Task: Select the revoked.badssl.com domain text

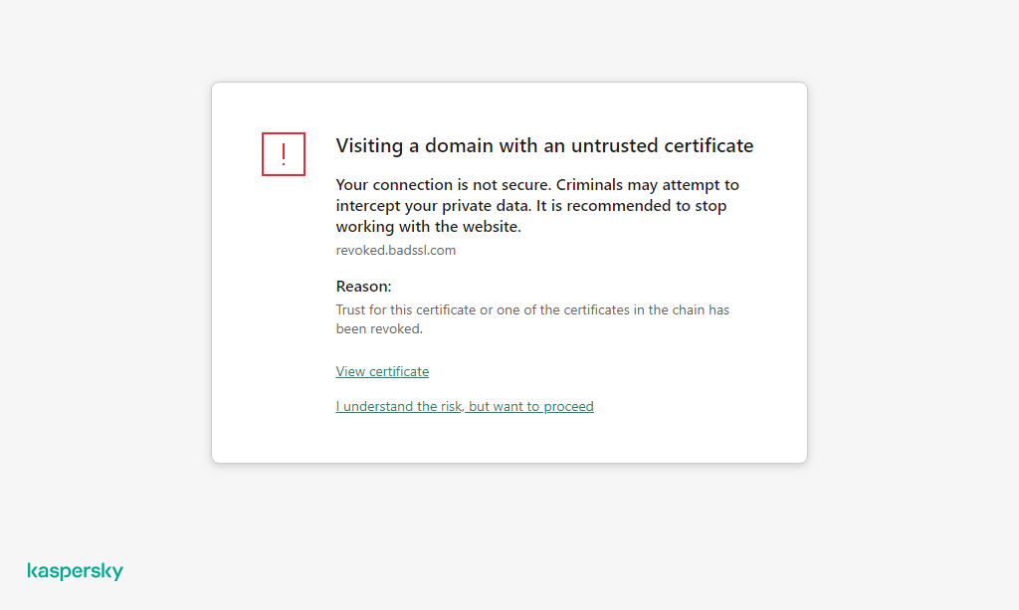Action: point(395,250)
